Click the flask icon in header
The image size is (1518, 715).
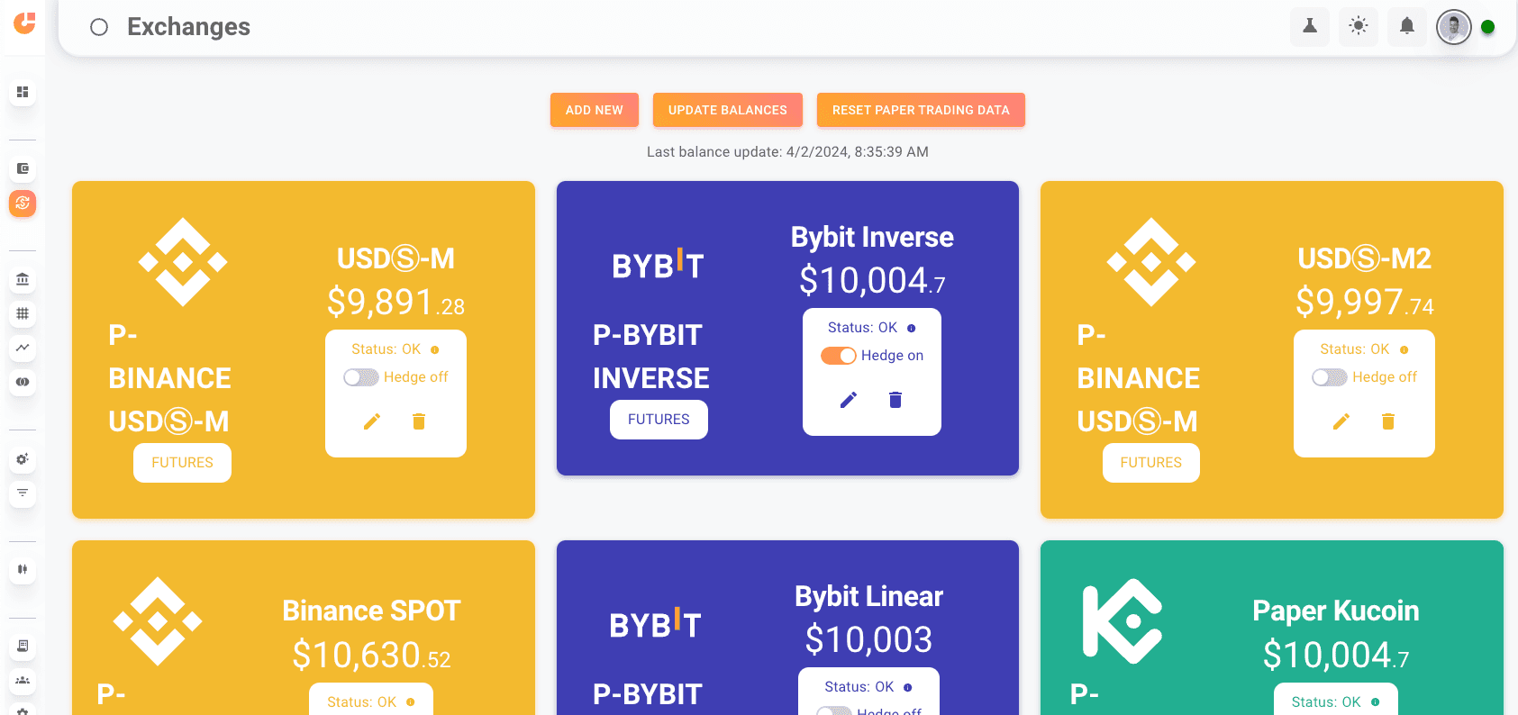click(1309, 26)
